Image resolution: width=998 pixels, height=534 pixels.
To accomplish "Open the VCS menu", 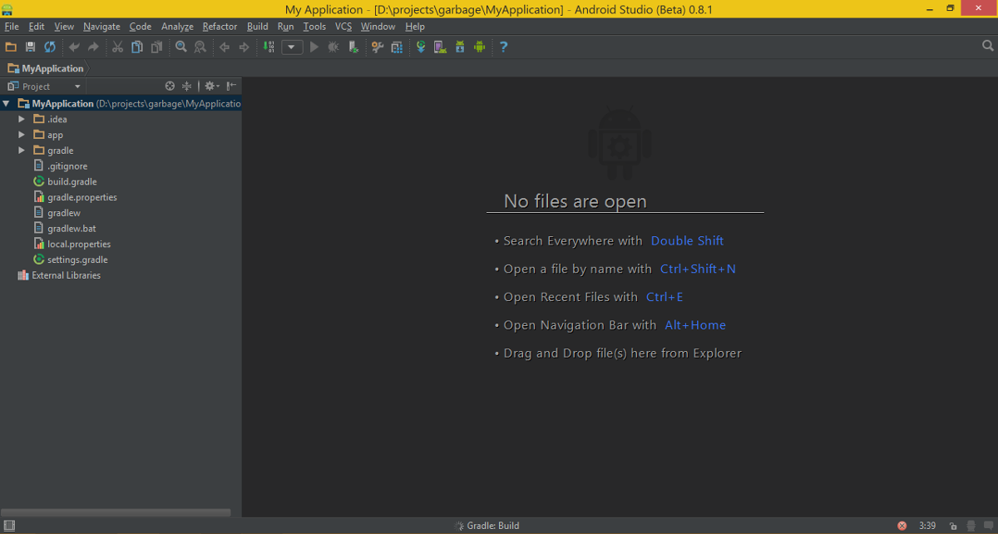I will pos(343,27).
